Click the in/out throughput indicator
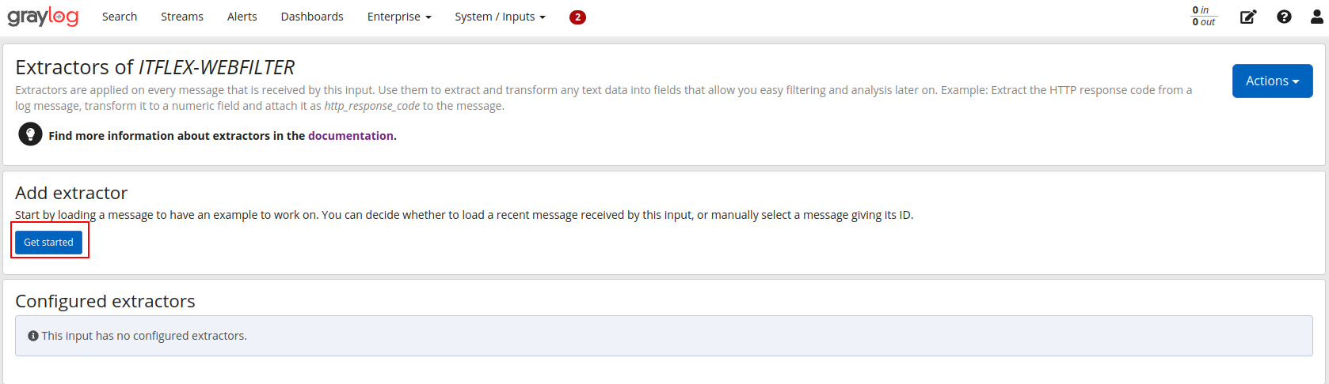Viewport: 1329px width, 384px height. pyautogui.click(x=1204, y=17)
